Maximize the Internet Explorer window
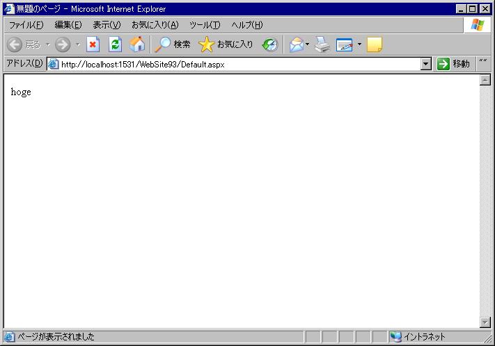The width and height of the screenshot is (495, 346). (473, 9)
